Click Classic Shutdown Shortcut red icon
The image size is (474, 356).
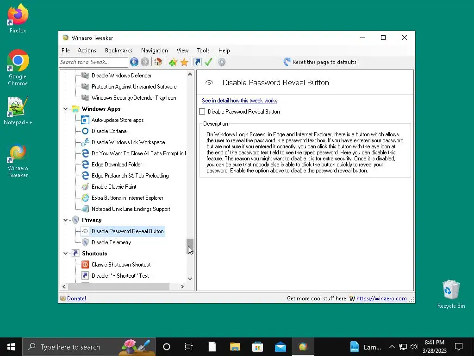(x=85, y=265)
